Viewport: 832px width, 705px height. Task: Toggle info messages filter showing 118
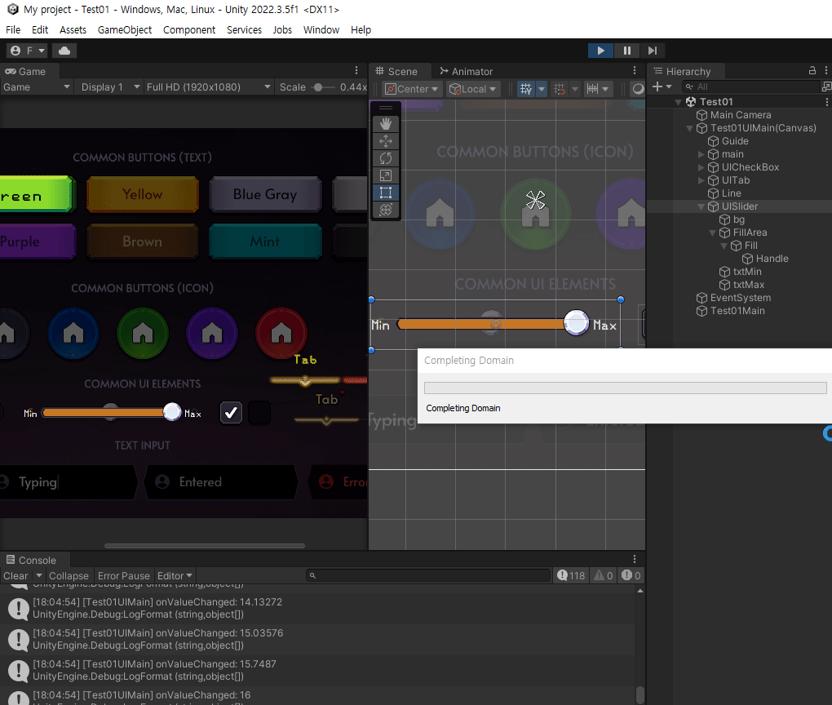pos(571,575)
